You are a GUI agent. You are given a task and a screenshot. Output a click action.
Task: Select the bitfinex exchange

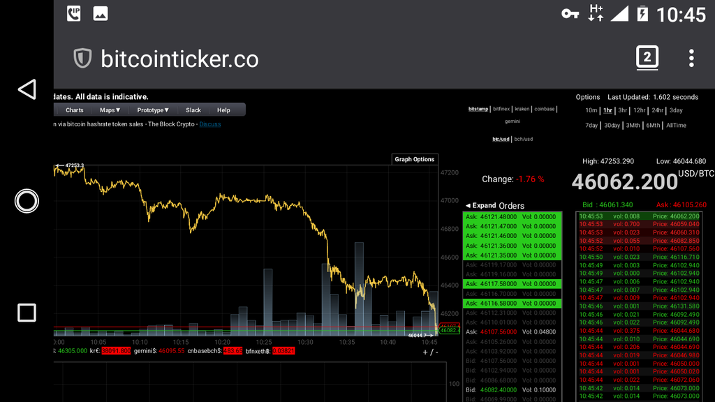pyautogui.click(x=501, y=109)
